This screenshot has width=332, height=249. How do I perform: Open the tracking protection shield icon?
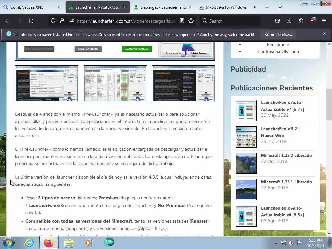pyautogui.click(x=53, y=21)
